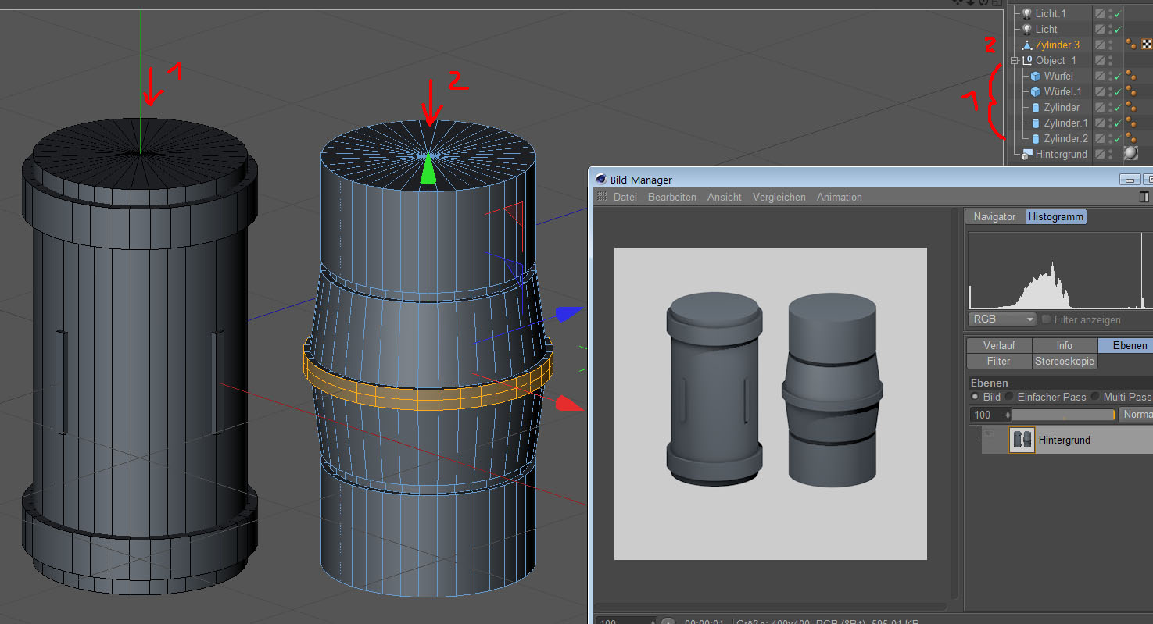Switch to the Info tab

click(x=1064, y=345)
